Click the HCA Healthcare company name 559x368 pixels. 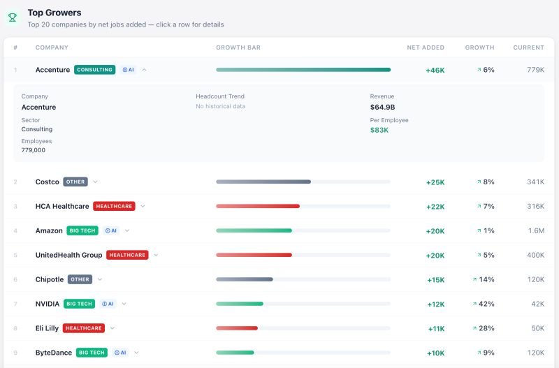[x=62, y=206]
